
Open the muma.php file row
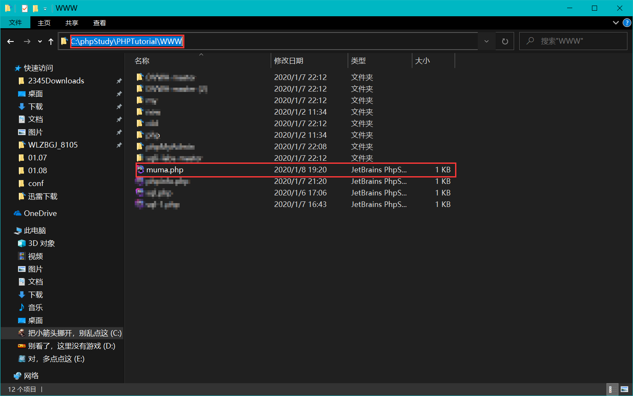296,170
